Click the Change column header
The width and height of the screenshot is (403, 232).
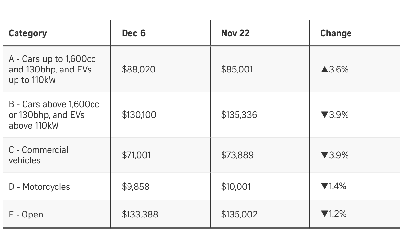[x=336, y=33]
